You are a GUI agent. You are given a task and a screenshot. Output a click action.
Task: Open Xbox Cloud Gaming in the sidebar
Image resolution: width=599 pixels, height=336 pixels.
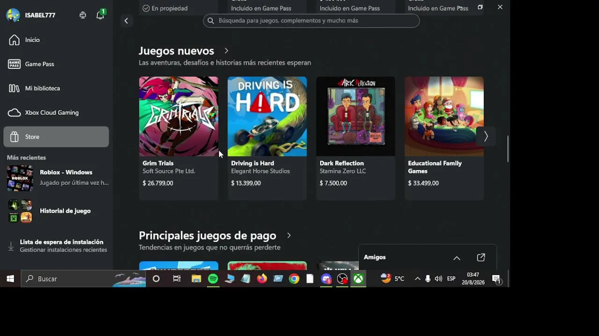tap(56, 113)
